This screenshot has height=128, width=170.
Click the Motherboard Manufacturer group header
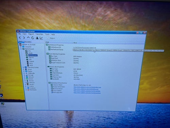[57, 83]
